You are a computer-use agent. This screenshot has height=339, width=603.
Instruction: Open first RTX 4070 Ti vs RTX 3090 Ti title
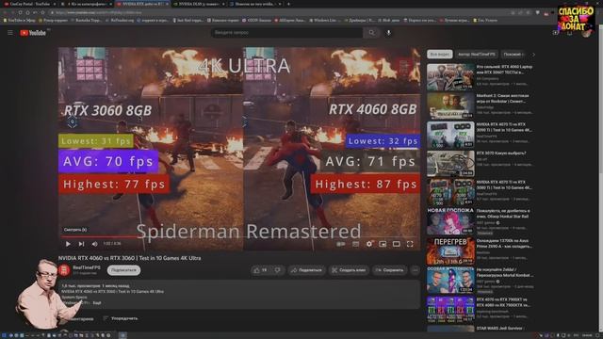(x=504, y=127)
